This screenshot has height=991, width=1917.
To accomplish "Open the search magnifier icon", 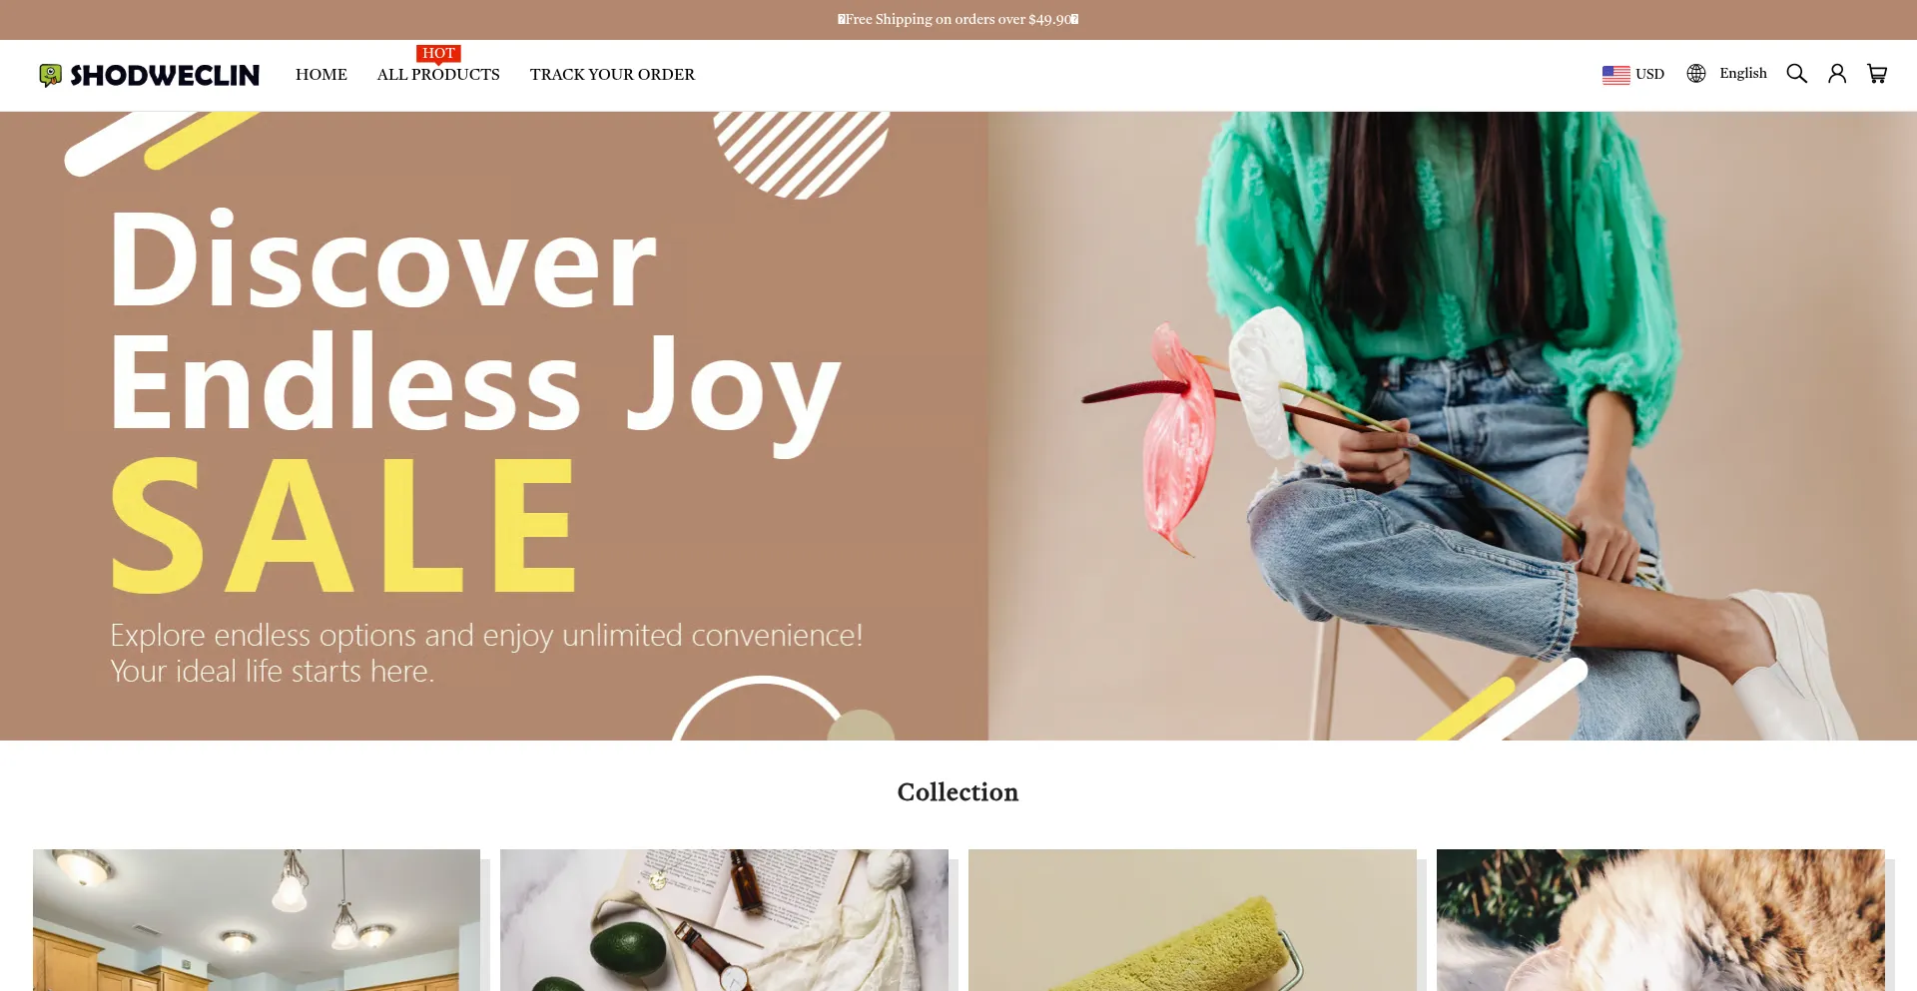I will click(x=1796, y=74).
